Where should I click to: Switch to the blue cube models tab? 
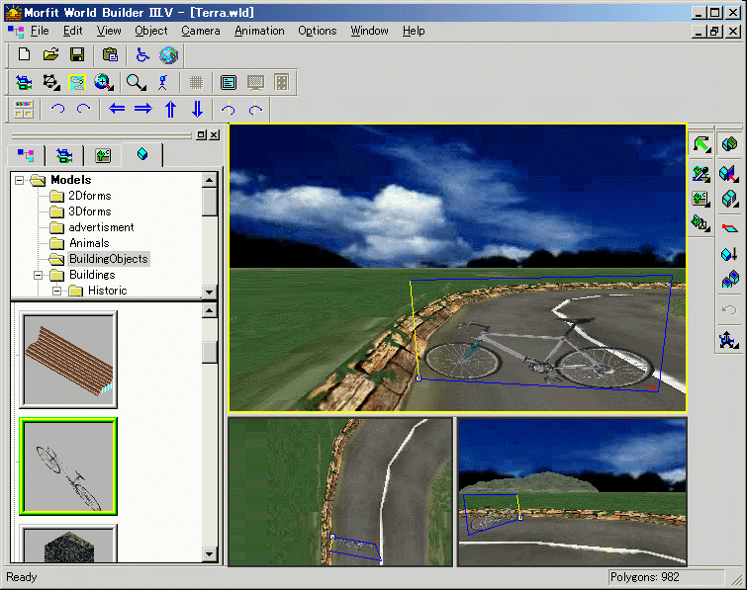[143, 154]
